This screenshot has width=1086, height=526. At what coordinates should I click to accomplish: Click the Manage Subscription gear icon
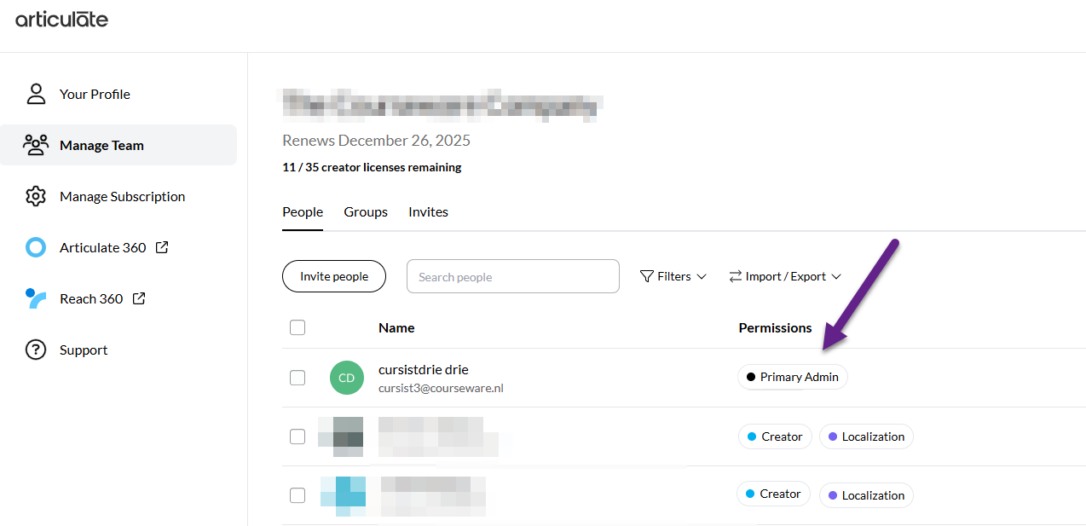point(36,196)
